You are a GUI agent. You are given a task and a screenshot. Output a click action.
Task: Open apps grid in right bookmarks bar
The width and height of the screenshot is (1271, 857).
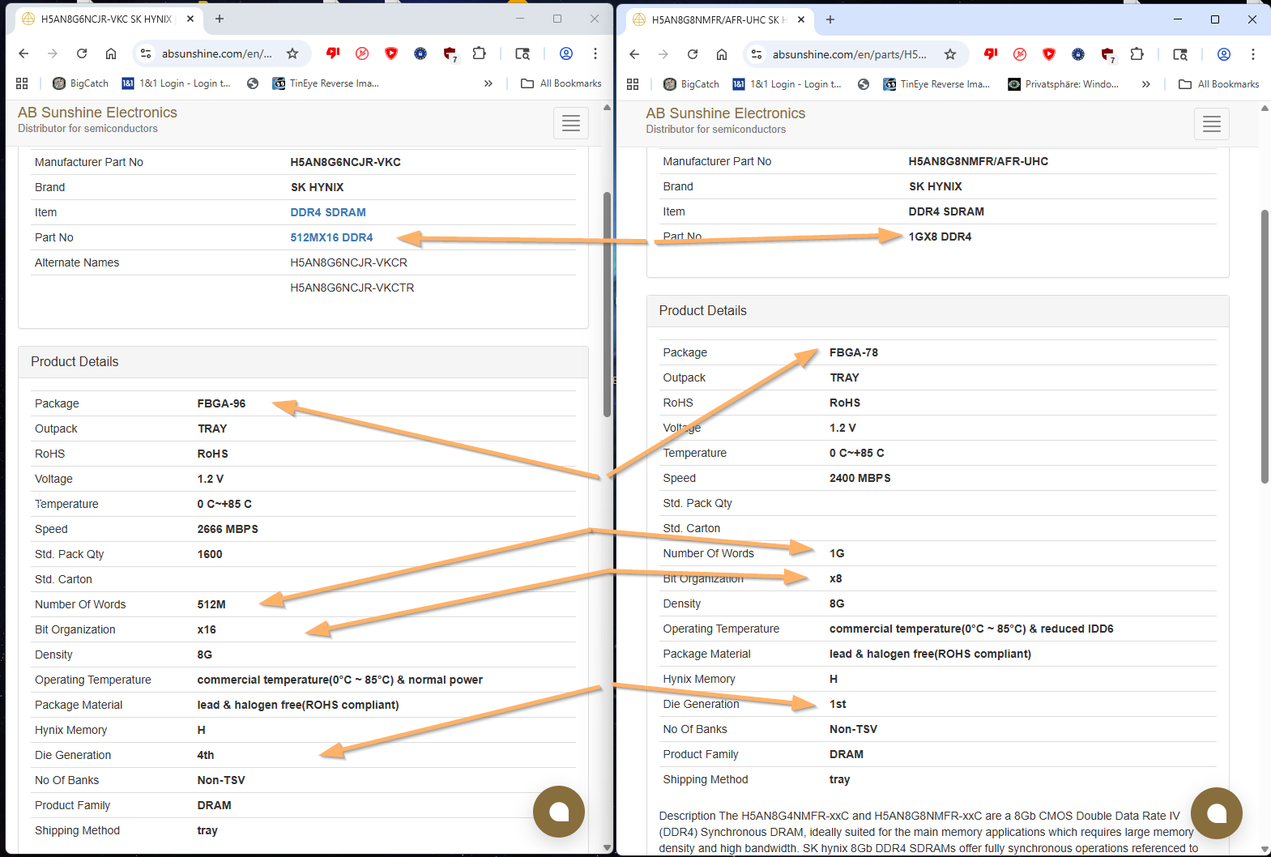pyautogui.click(x=633, y=84)
